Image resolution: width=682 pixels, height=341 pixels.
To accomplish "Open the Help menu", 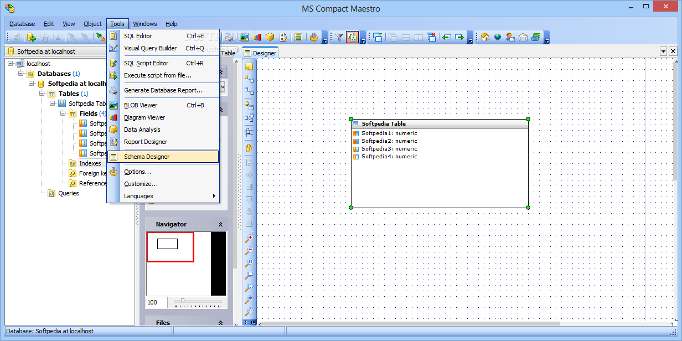I will (x=172, y=24).
